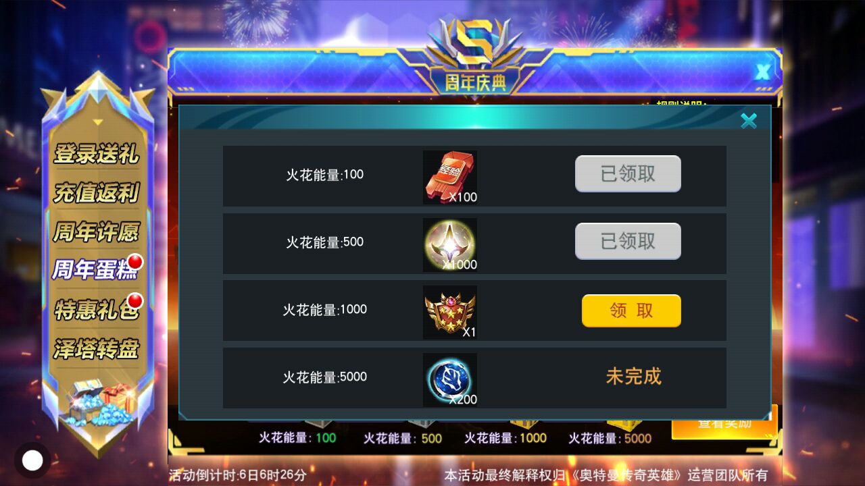Tap the blue orb reward x200 icon

[x=450, y=379]
